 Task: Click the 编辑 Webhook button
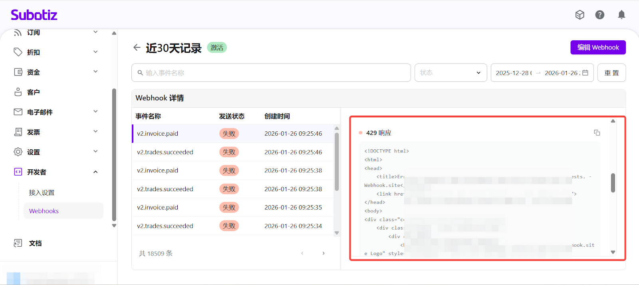(x=598, y=47)
